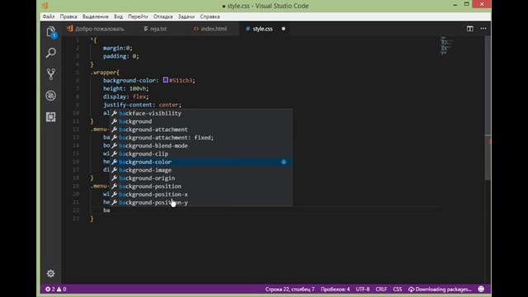Choose background-blend-mode suggestion
Viewport: 528px width, 297px height.
point(201,145)
